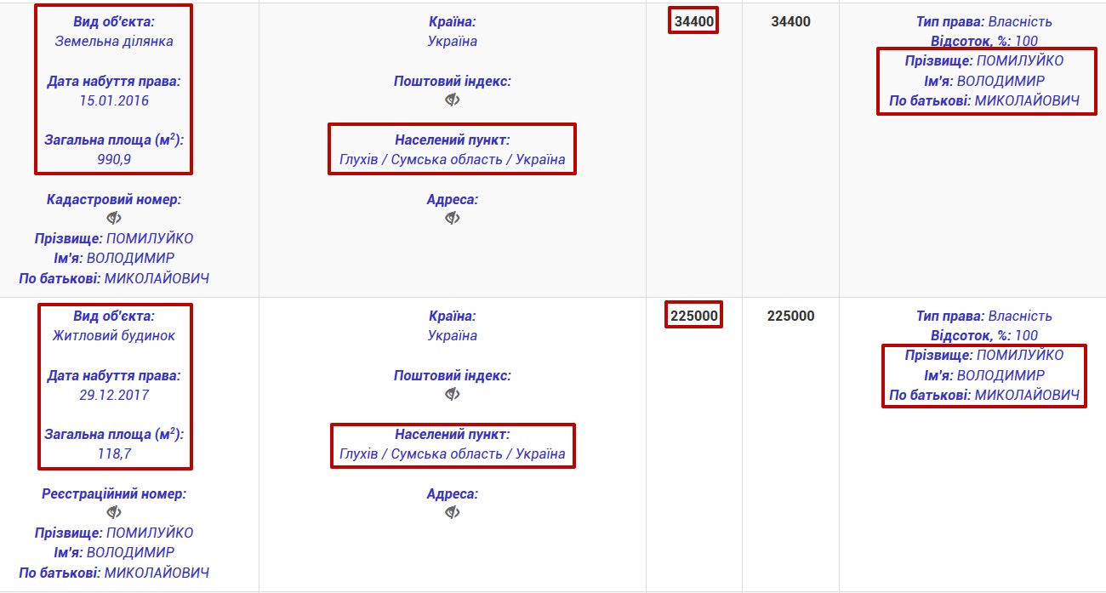Click the acquisition date 29.12.2017
Image resolution: width=1106 pixels, height=593 pixels.
click(x=114, y=395)
